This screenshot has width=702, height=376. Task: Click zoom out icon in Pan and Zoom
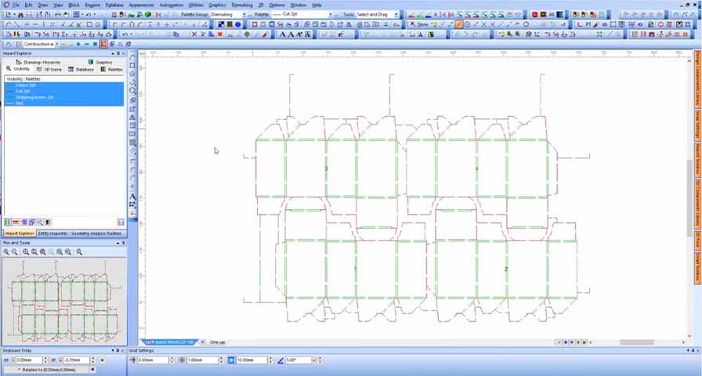[15, 252]
